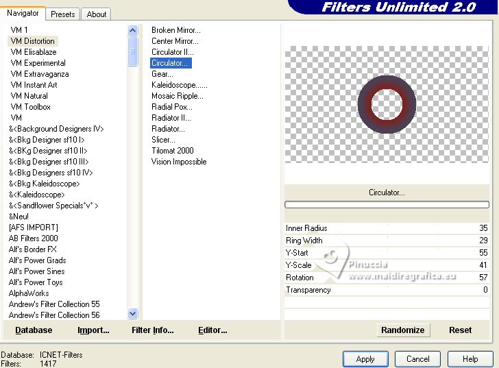
Task: Randomize the filter parameters
Action: (x=403, y=330)
